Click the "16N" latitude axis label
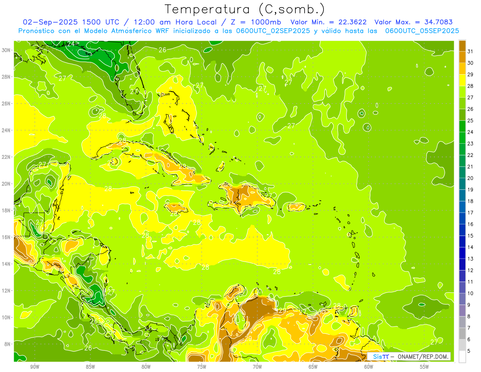481x372 pixels. pyautogui.click(x=6, y=237)
